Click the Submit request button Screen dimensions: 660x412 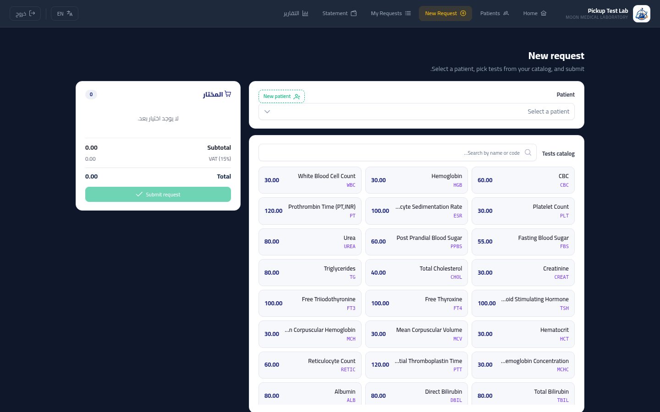pyautogui.click(x=158, y=194)
